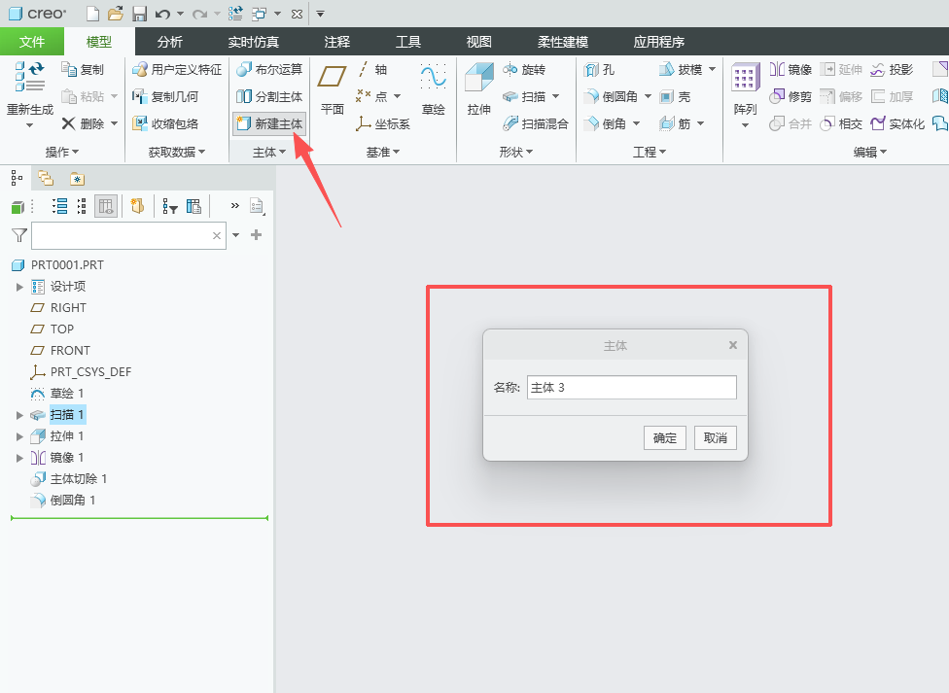Close the 主体 dialog with X
This screenshot has width=949, height=693.
click(733, 345)
